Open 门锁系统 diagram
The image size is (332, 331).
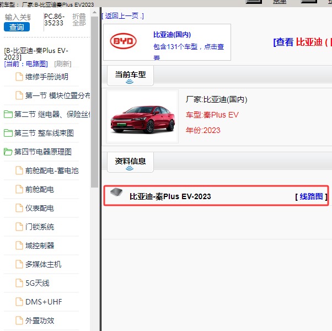tap(40, 227)
